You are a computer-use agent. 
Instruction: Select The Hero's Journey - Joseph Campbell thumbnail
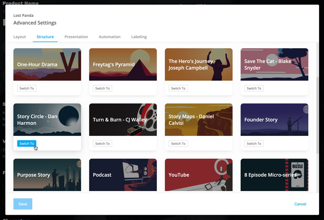(199, 64)
